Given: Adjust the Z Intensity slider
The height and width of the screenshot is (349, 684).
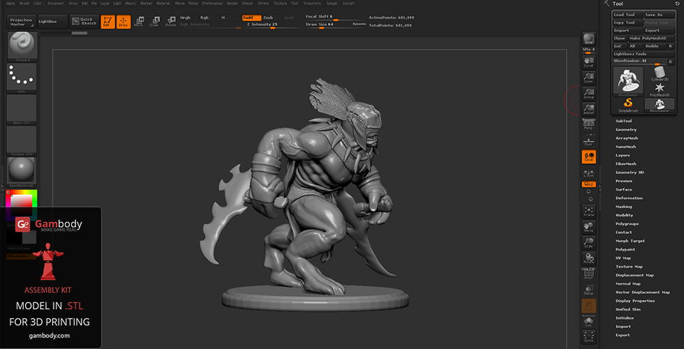Looking at the screenshot, I should 273,25.
